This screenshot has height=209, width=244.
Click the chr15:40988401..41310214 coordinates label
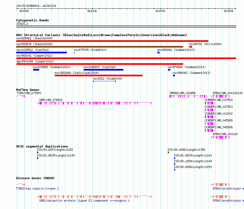click(x=36, y=6)
